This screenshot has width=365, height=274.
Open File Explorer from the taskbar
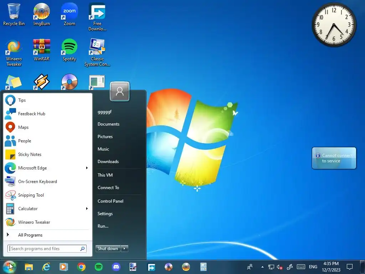point(29,267)
